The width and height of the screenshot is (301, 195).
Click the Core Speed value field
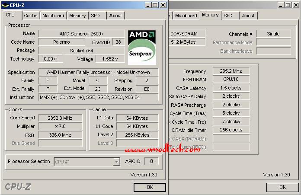(60, 118)
